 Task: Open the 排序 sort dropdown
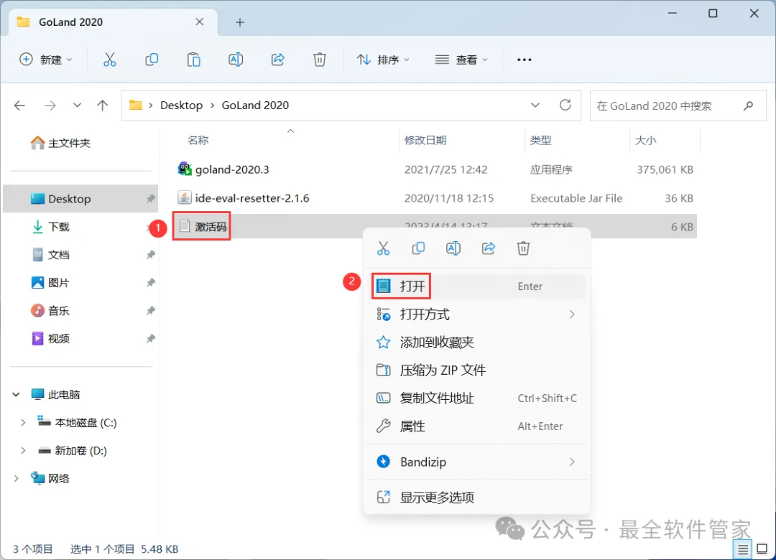[x=383, y=60]
